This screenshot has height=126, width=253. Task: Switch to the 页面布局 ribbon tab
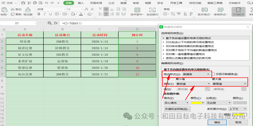[x=96, y=3]
